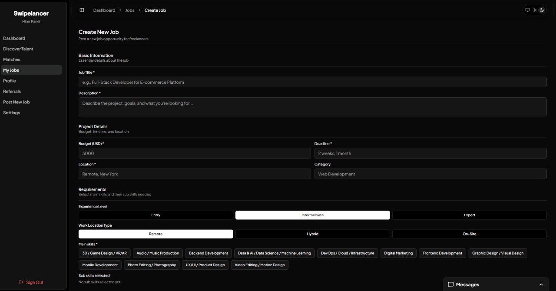The height and width of the screenshot is (291, 556).
Task: Toggle the sidebar with the panel icon
Action: [82, 10]
